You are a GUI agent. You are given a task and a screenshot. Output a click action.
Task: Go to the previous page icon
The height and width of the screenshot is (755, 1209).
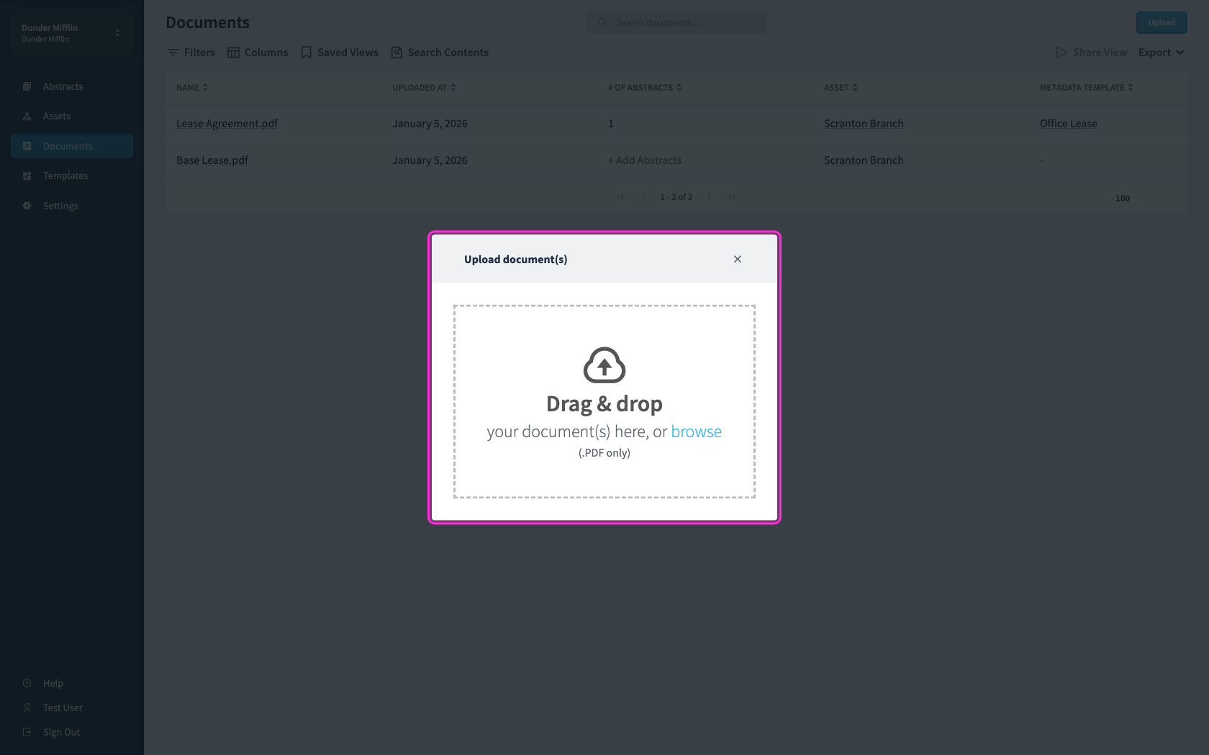point(643,197)
